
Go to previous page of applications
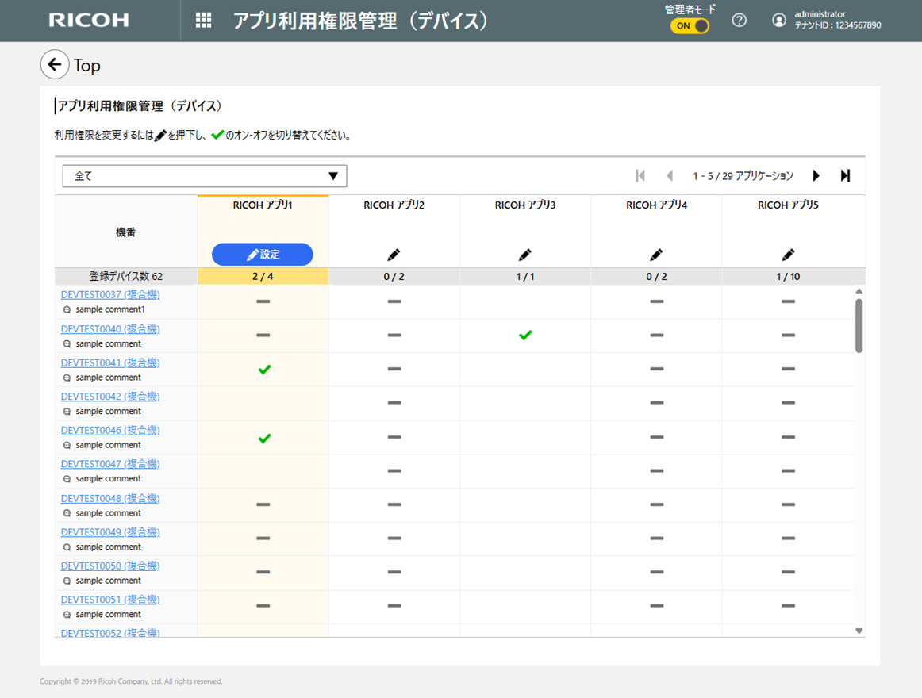[669, 176]
